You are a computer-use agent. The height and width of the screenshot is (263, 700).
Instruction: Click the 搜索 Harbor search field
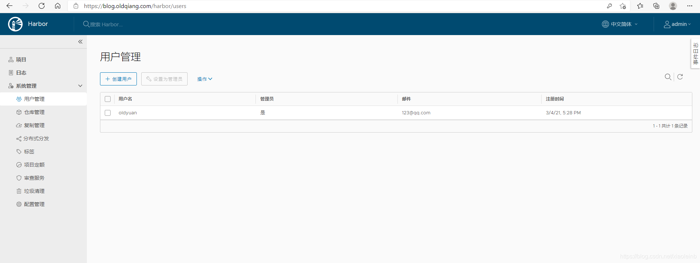tap(106, 24)
